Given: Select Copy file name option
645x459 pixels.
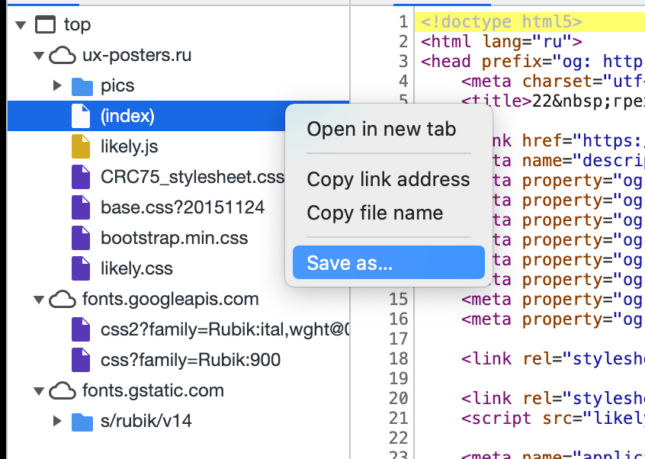Looking at the screenshot, I should point(374,213).
